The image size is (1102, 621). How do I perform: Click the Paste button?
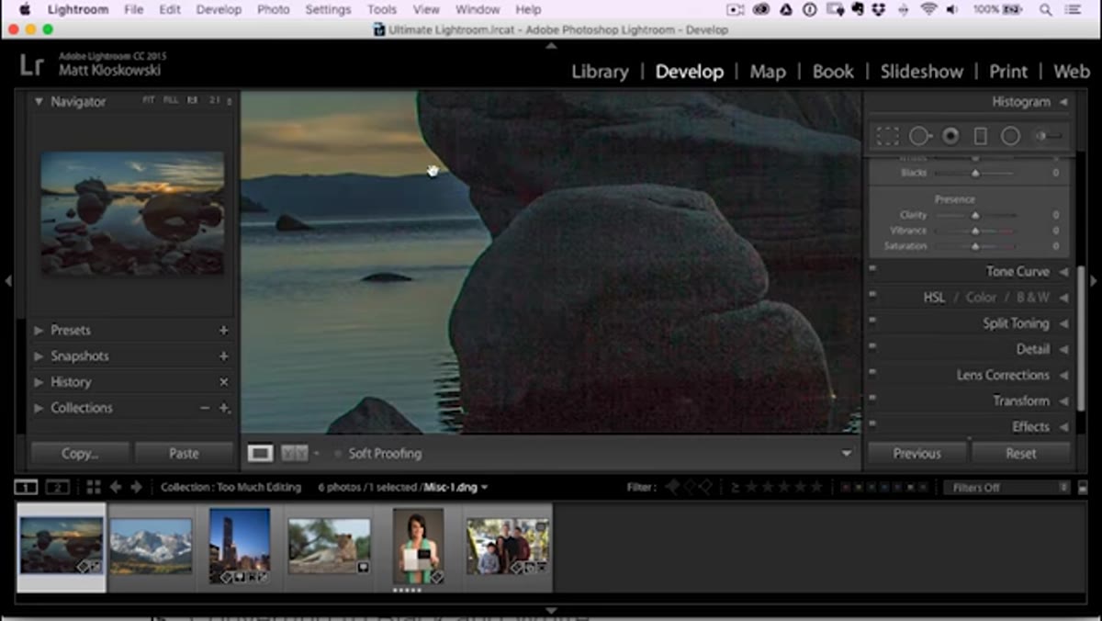coord(184,453)
